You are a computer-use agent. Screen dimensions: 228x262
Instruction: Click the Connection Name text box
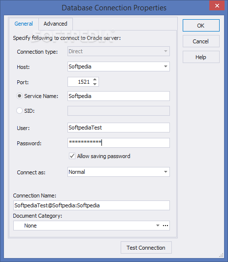pyautogui.click(x=92, y=205)
